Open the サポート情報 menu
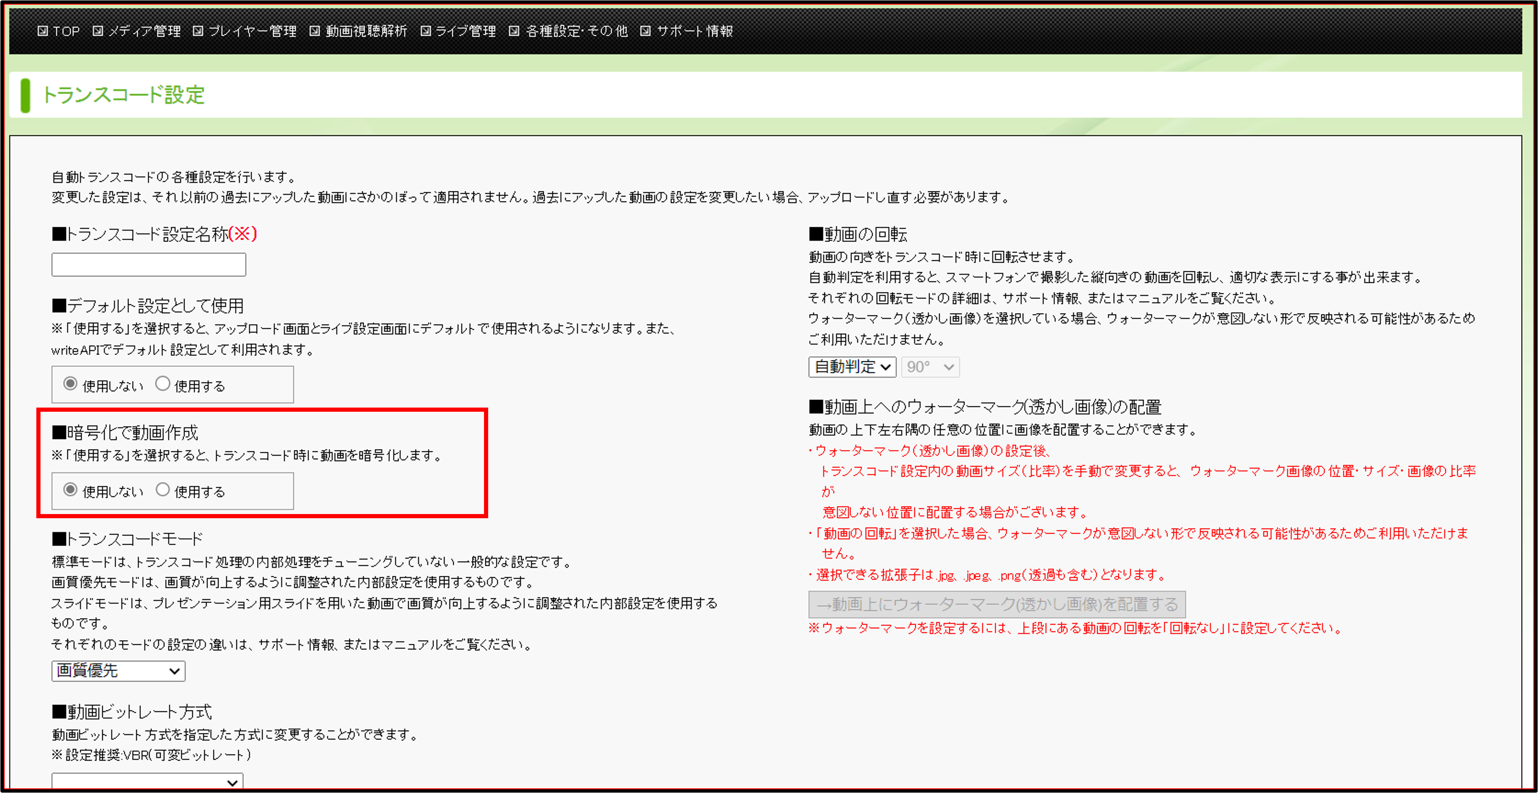 [x=694, y=31]
